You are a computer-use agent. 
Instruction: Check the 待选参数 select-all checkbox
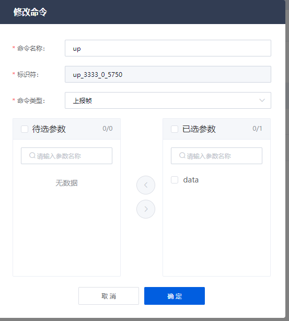coord(25,129)
